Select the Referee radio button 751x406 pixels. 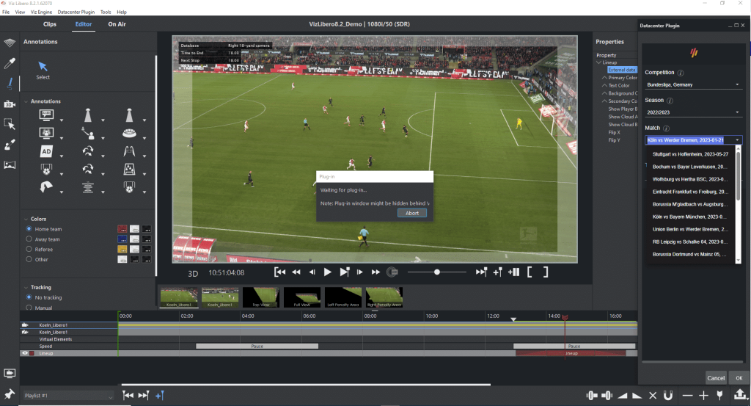(x=29, y=249)
